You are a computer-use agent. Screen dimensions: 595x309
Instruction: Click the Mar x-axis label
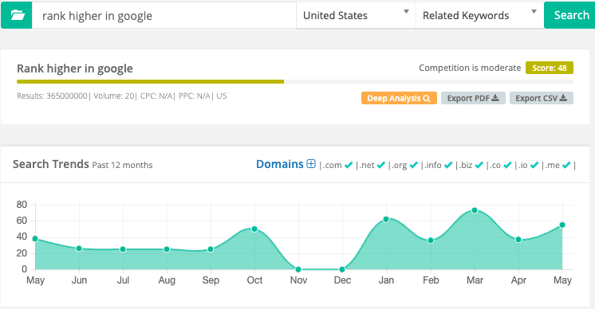(475, 280)
